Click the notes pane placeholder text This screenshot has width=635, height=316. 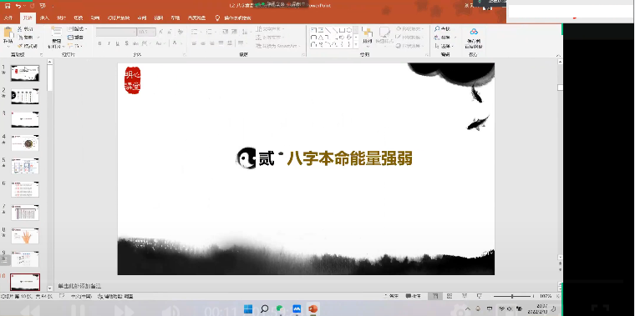79,286
